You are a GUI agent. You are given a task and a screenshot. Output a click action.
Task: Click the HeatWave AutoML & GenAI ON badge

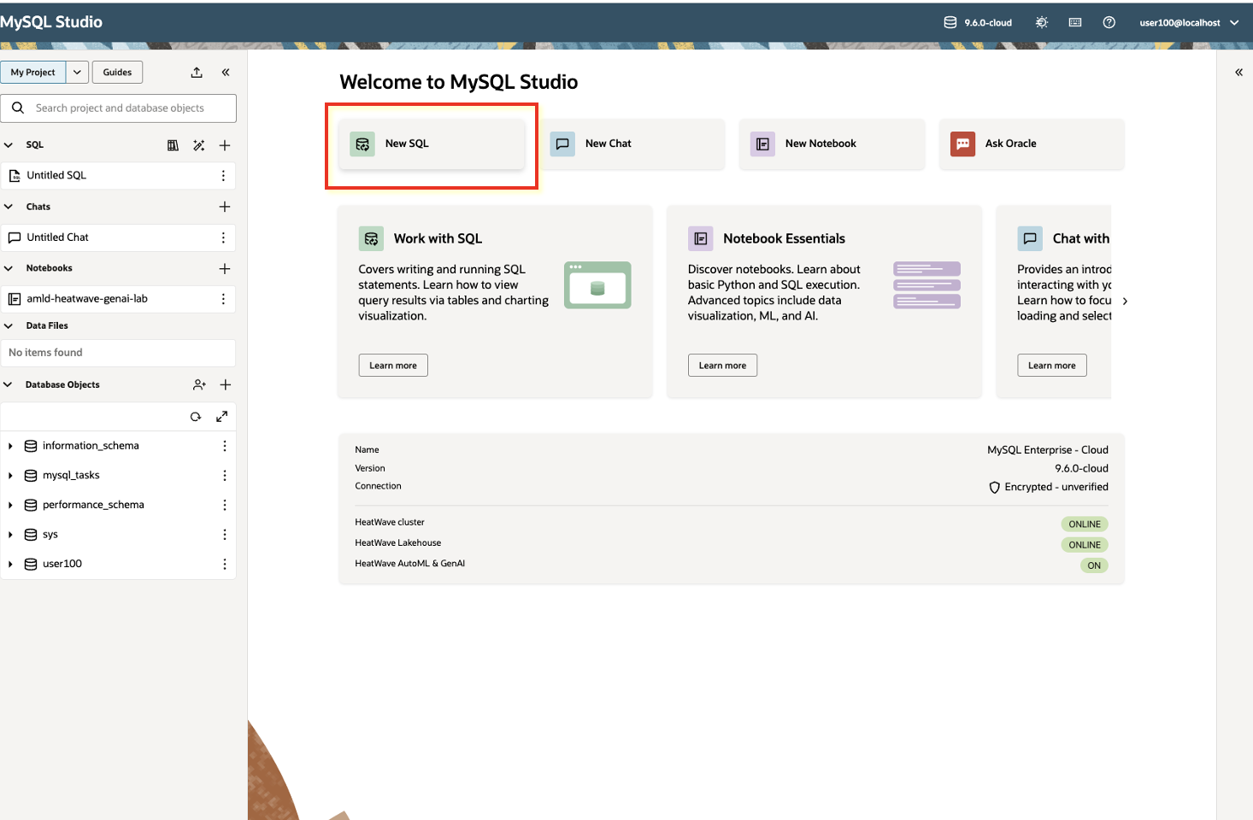coord(1094,565)
